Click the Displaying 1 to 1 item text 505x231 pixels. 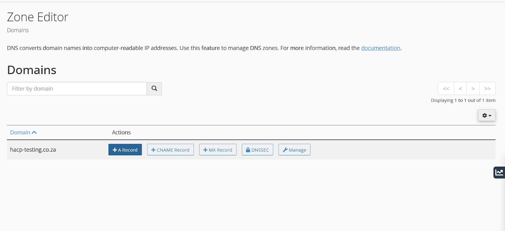click(463, 100)
